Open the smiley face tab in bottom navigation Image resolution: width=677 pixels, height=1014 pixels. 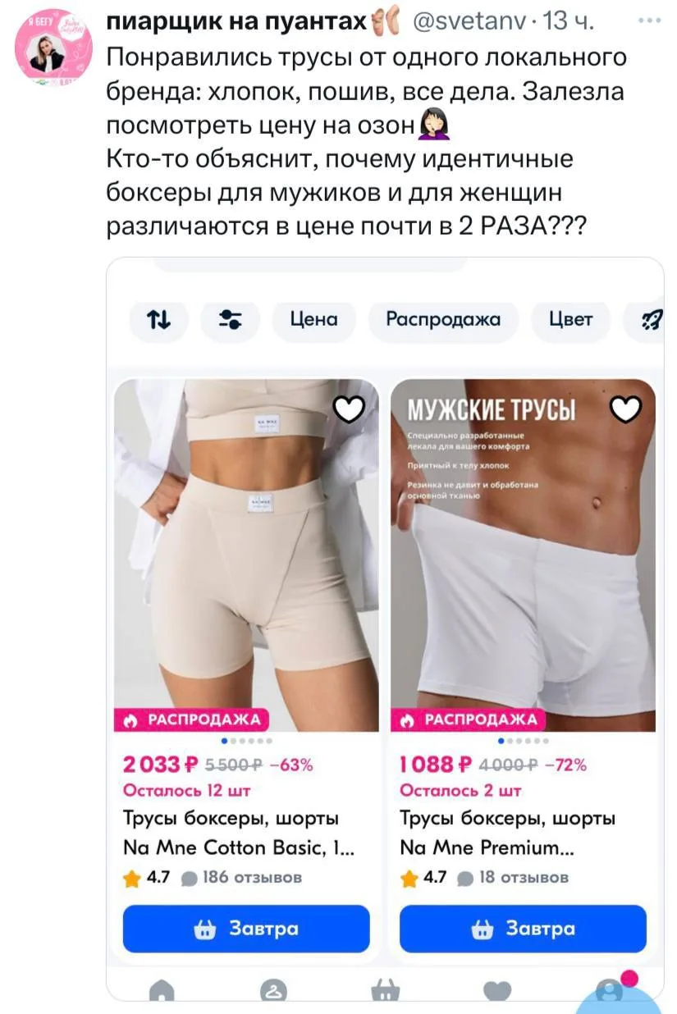click(x=273, y=991)
